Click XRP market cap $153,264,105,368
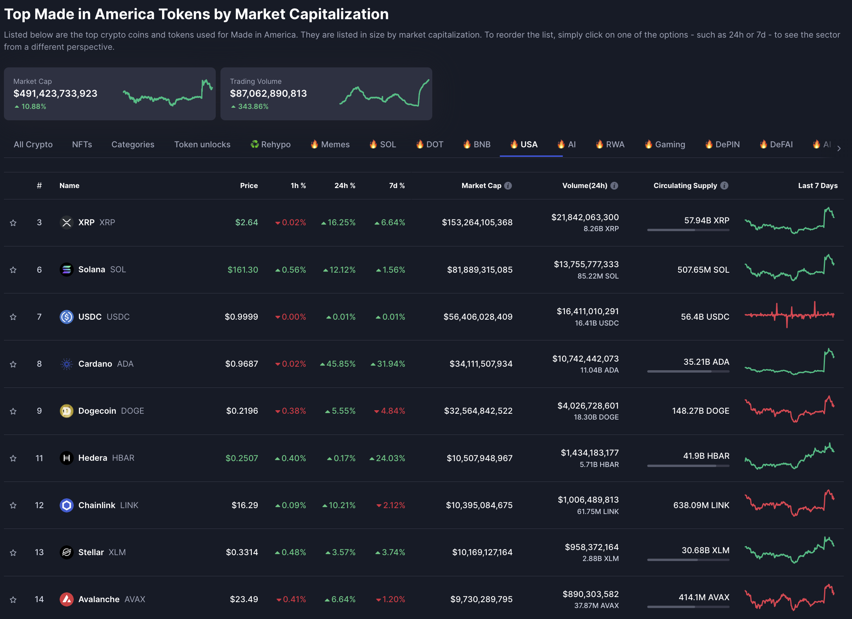This screenshot has height=619, width=852. pos(477,223)
